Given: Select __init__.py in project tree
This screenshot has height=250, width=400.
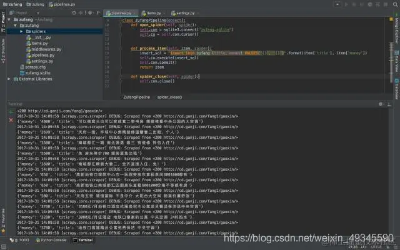Looking at the screenshot, I should (39, 37).
